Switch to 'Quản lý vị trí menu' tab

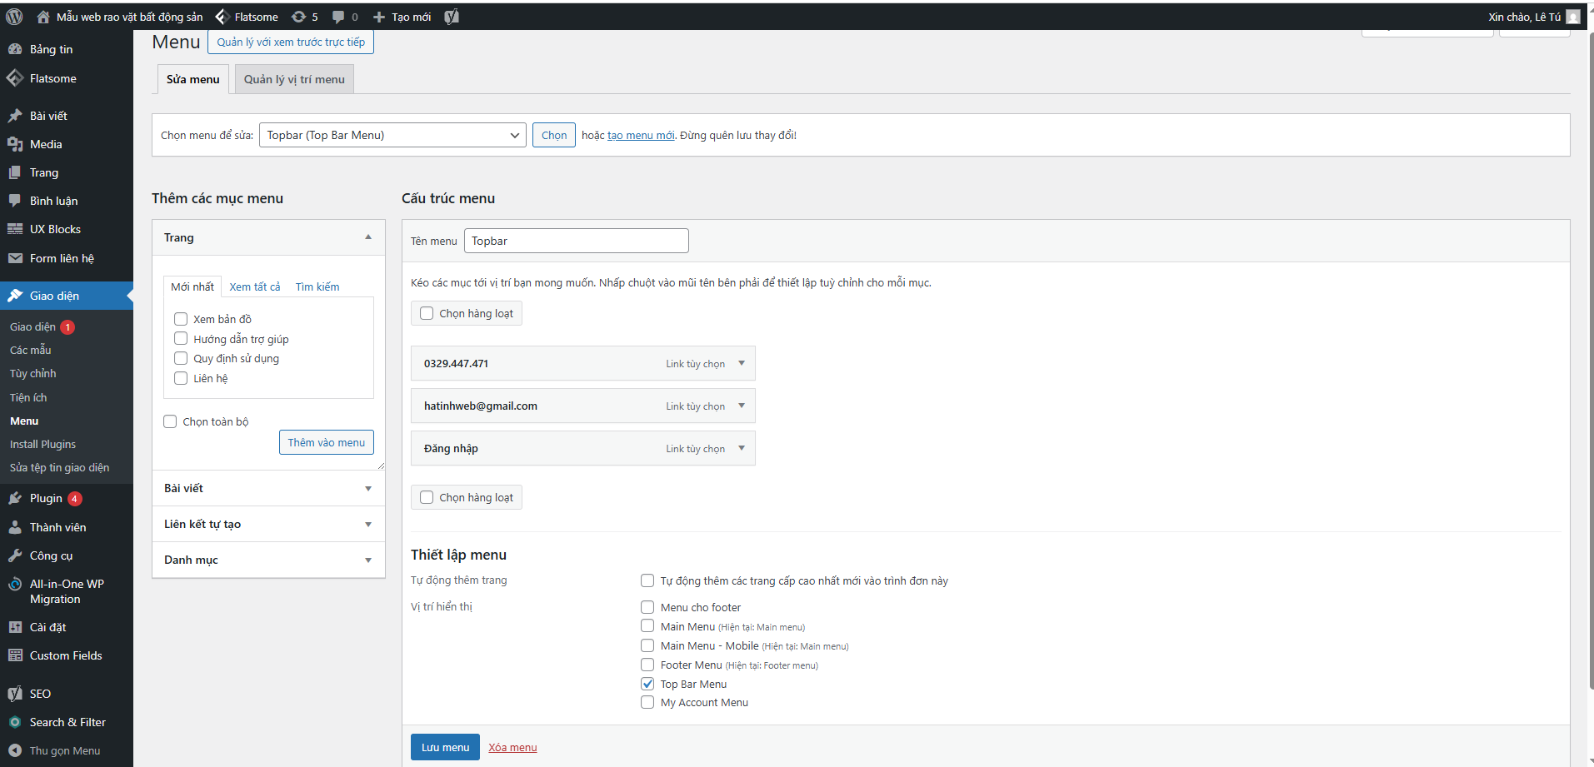pyautogui.click(x=294, y=79)
